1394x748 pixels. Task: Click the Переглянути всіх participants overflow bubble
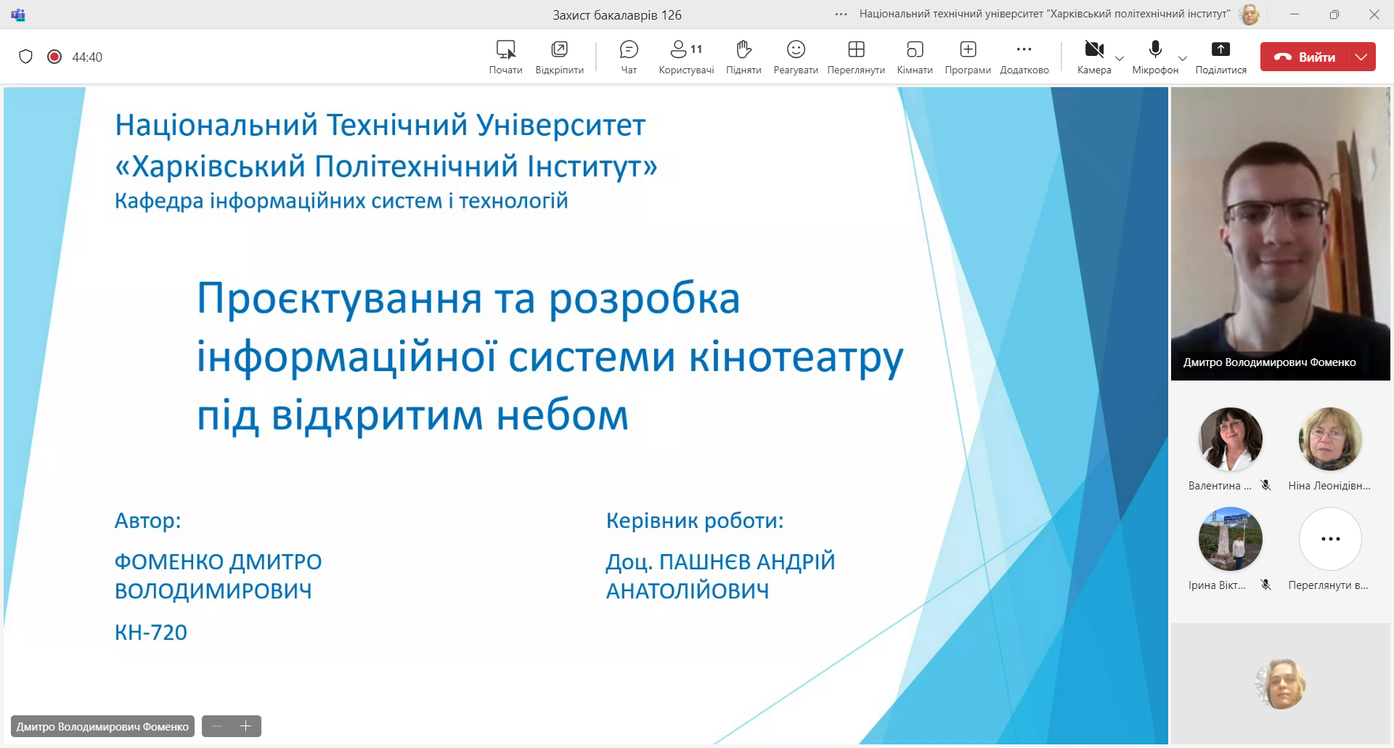tap(1330, 539)
